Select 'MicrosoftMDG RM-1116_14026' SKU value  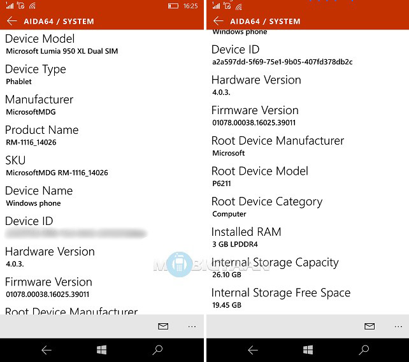click(x=57, y=173)
